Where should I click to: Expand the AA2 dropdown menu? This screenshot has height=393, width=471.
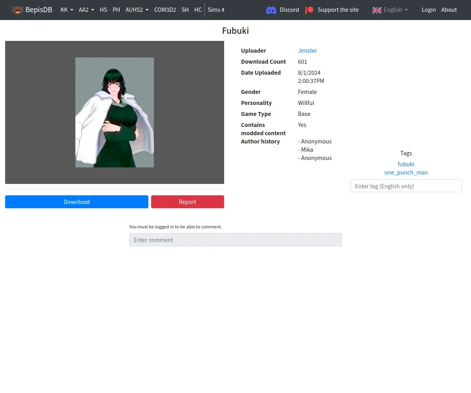86,10
